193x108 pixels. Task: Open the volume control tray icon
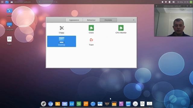[174, 2]
